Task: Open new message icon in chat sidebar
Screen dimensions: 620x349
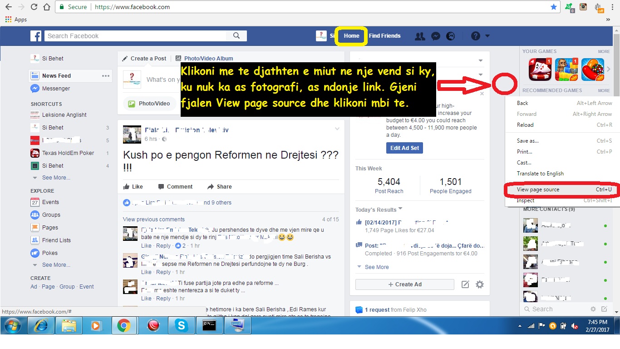Action: tap(604, 309)
